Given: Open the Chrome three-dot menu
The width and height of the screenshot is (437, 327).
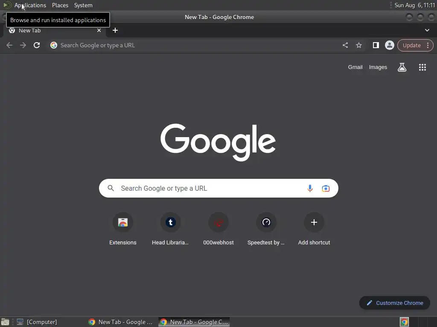Looking at the screenshot, I should (x=428, y=45).
